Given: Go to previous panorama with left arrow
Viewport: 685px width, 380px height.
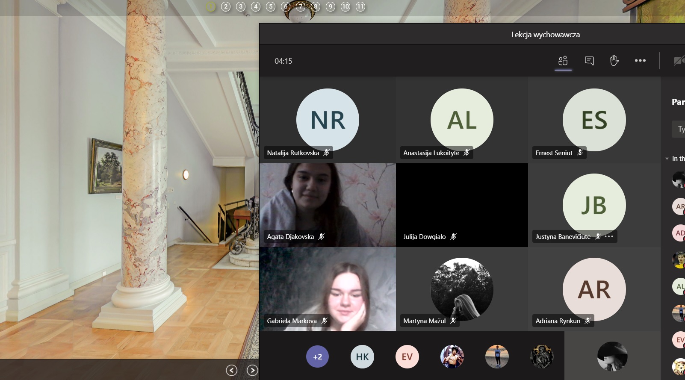Looking at the screenshot, I should point(231,370).
